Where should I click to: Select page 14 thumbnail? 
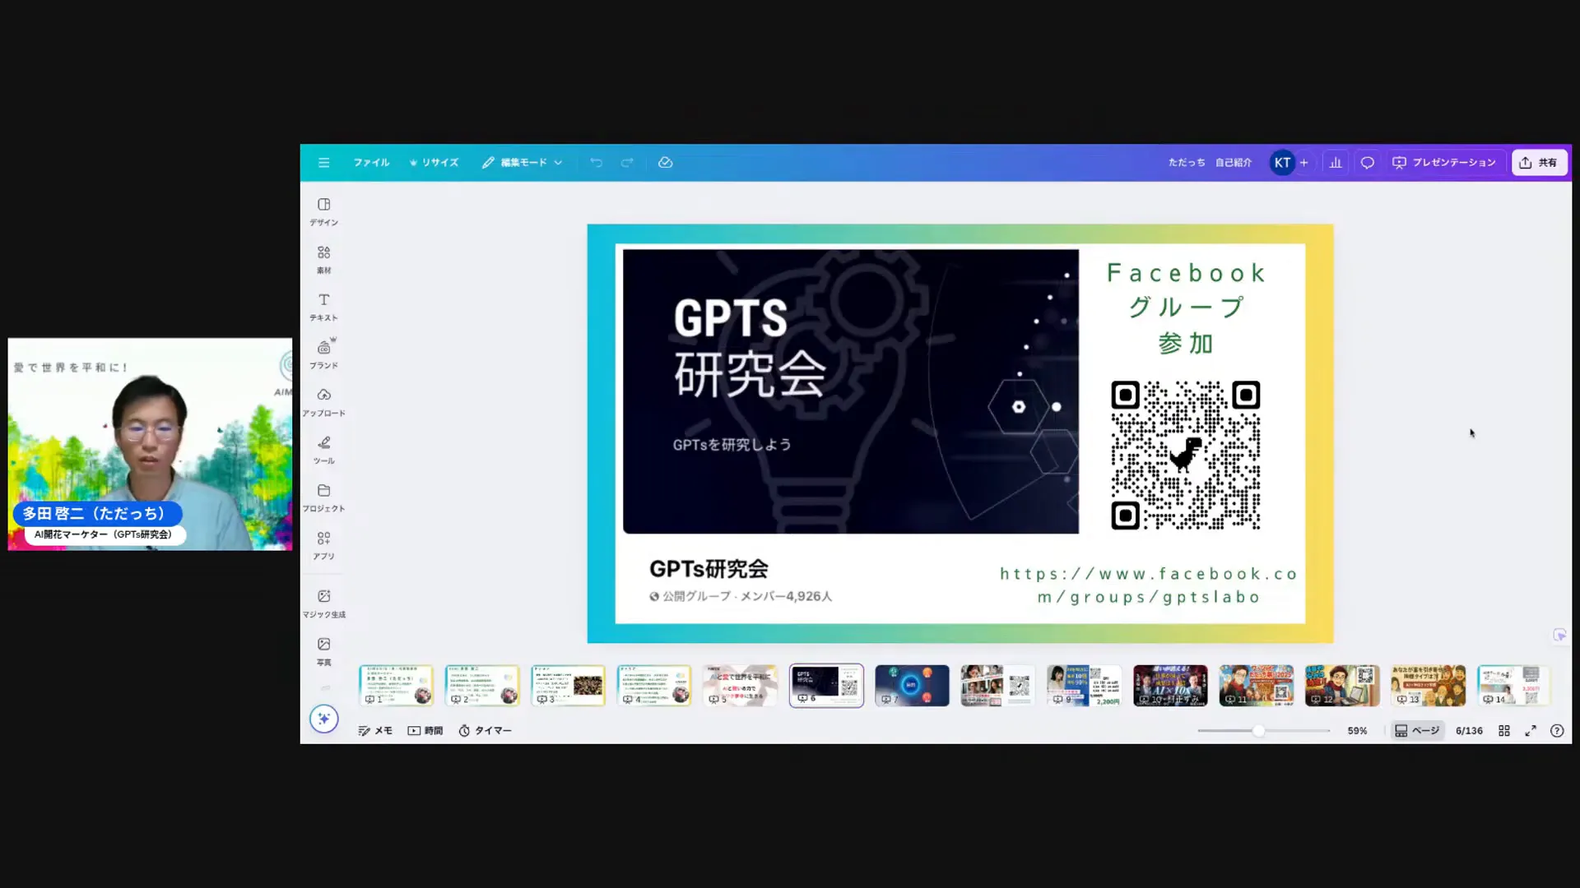point(1513,686)
